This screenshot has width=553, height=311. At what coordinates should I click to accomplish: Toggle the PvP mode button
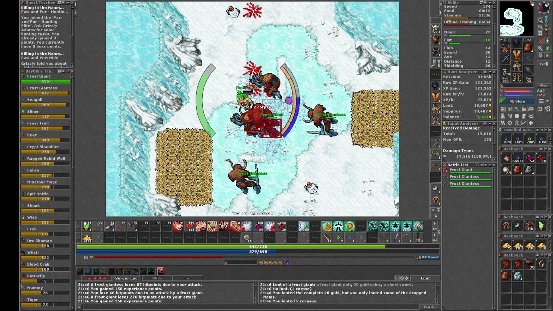pos(543,63)
